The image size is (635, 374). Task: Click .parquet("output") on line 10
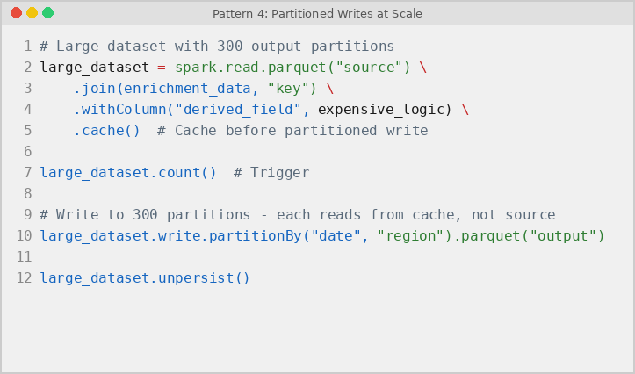point(529,235)
